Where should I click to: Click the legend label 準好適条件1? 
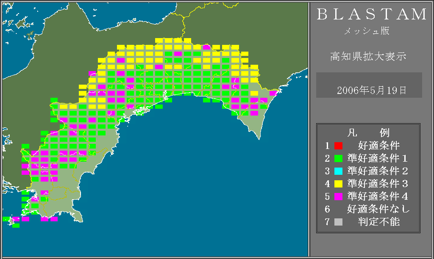378,158
